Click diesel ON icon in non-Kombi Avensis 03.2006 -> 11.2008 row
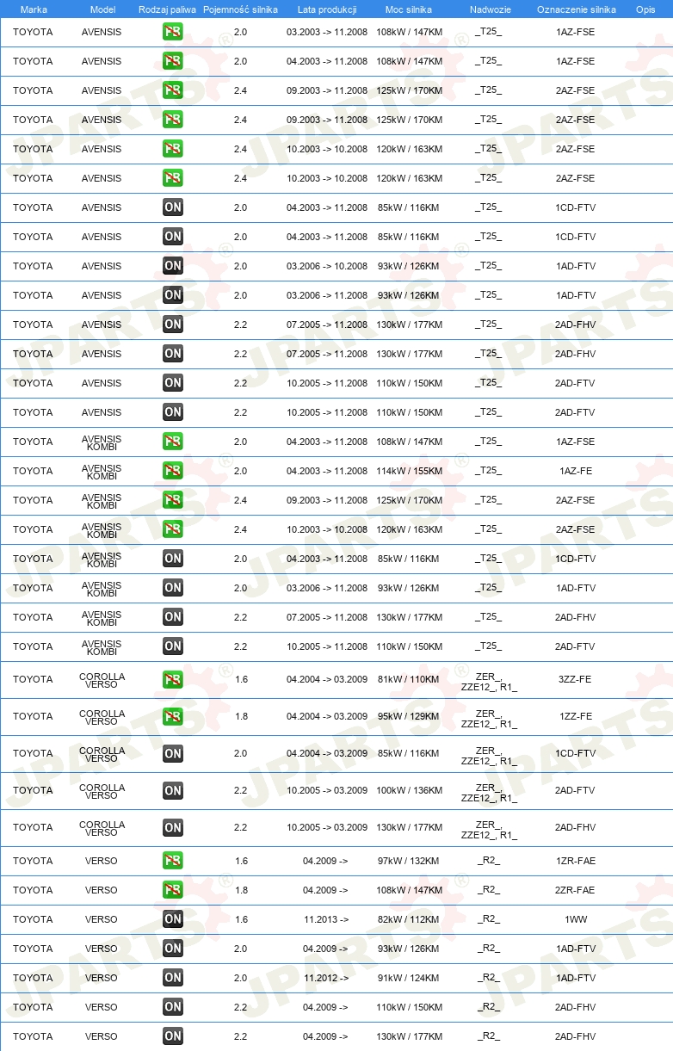Screen dimensions: 673x1051 (173, 295)
